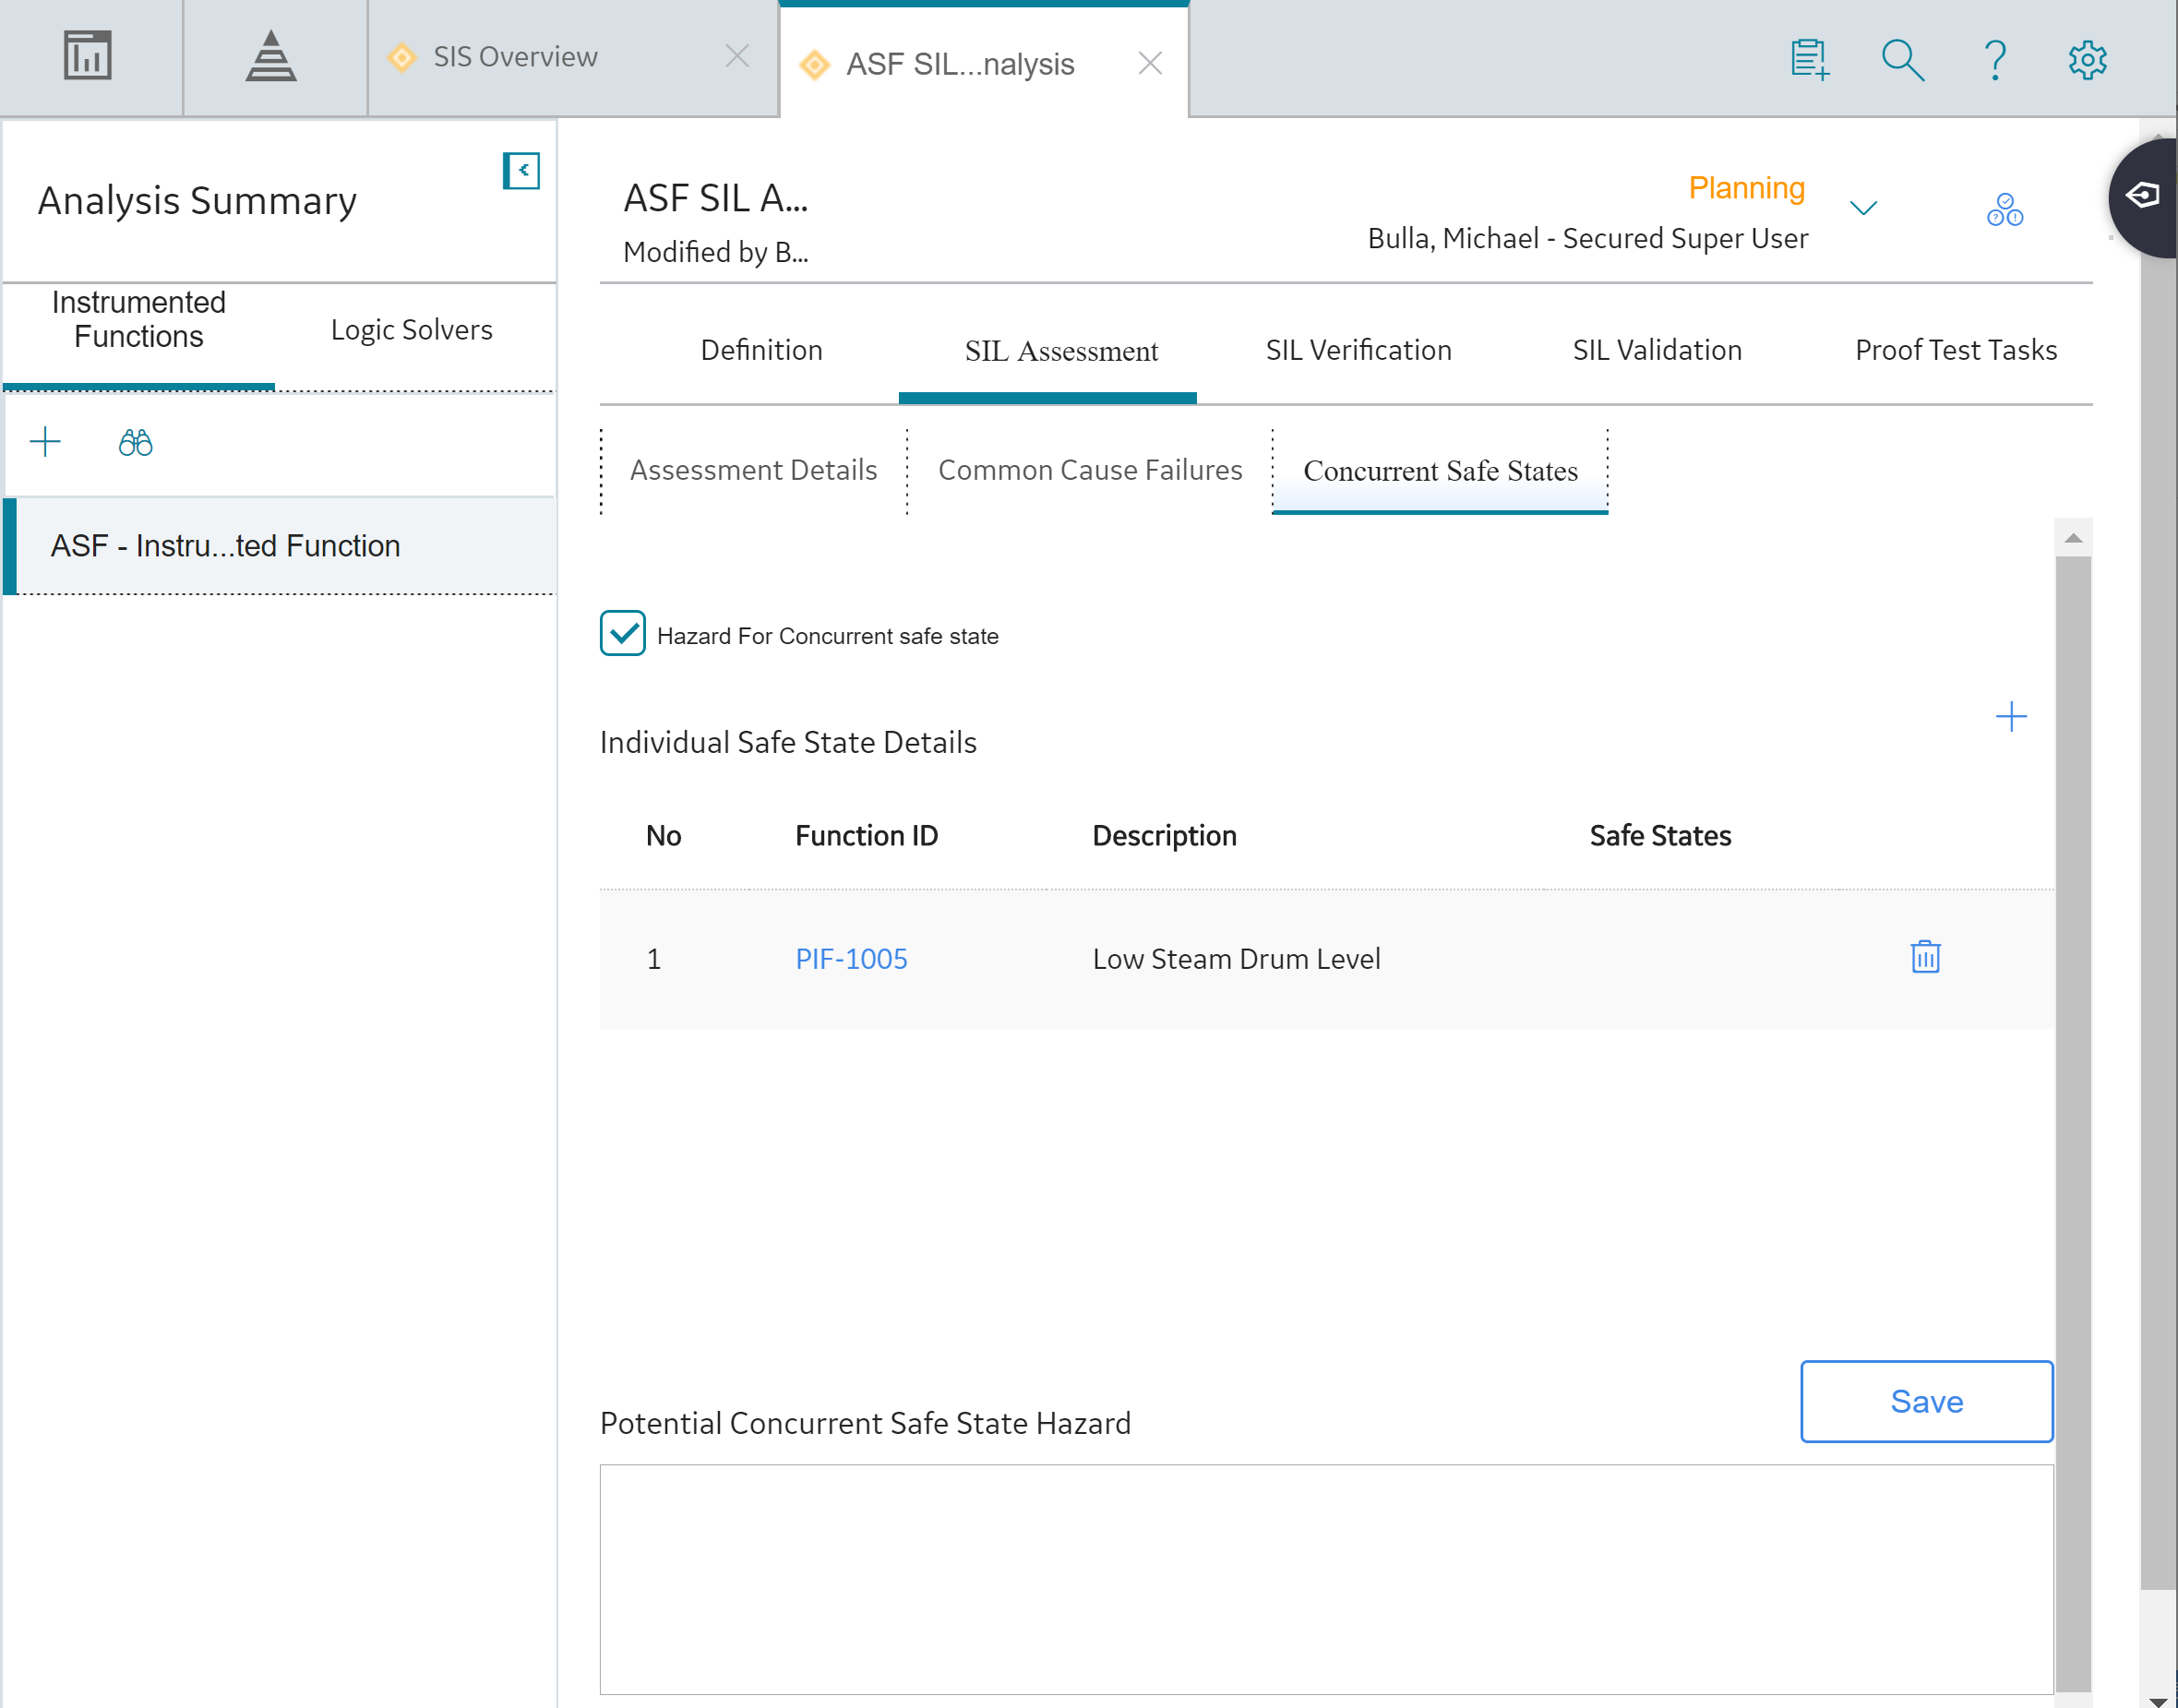Switch to Common Cause Failures sub-tab
Image resolution: width=2178 pixels, height=1708 pixels.
click(1090, 470)
